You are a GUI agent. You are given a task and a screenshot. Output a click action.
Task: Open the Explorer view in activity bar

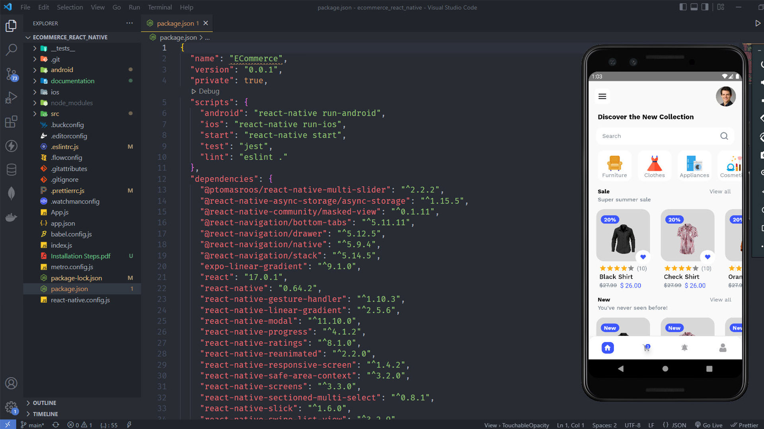11,26
